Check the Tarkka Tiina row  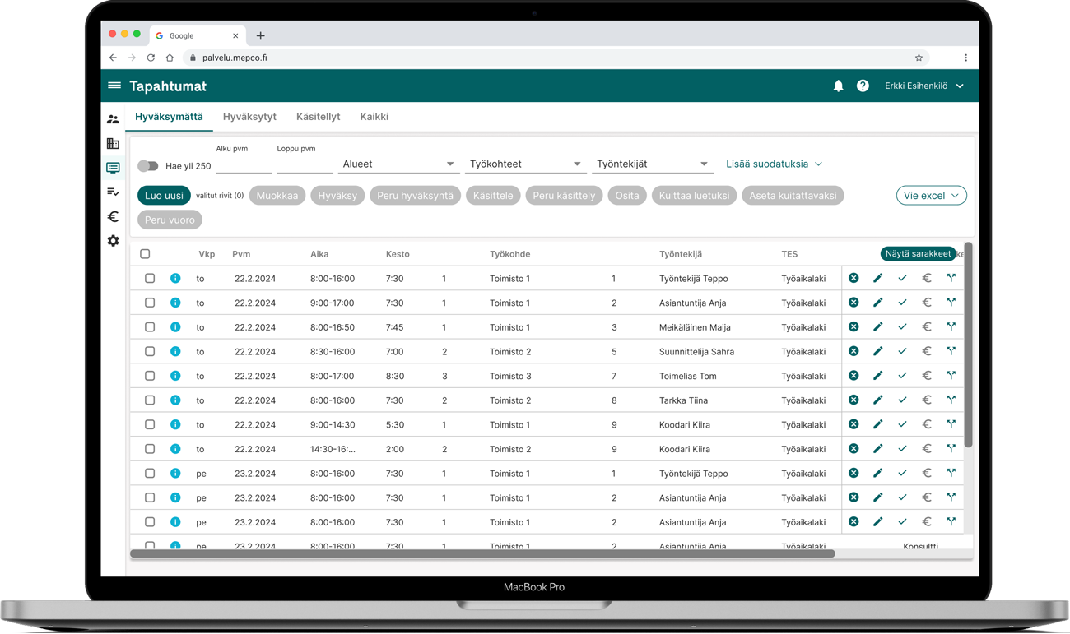150,400
